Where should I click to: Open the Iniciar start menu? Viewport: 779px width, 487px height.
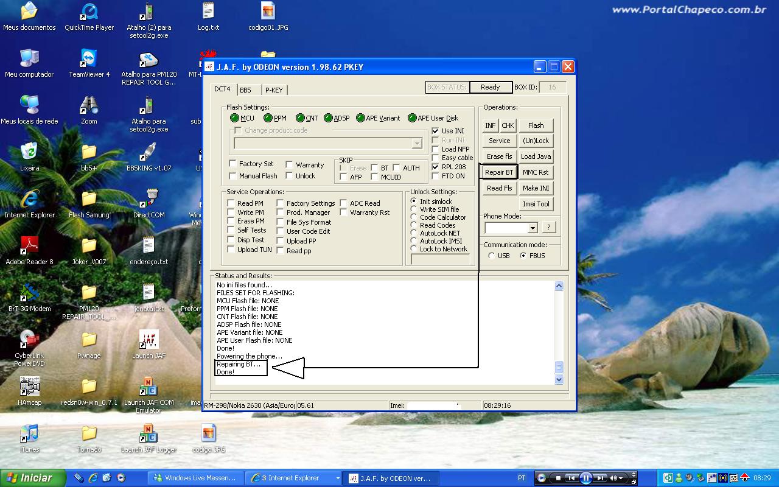coord(33,478)
